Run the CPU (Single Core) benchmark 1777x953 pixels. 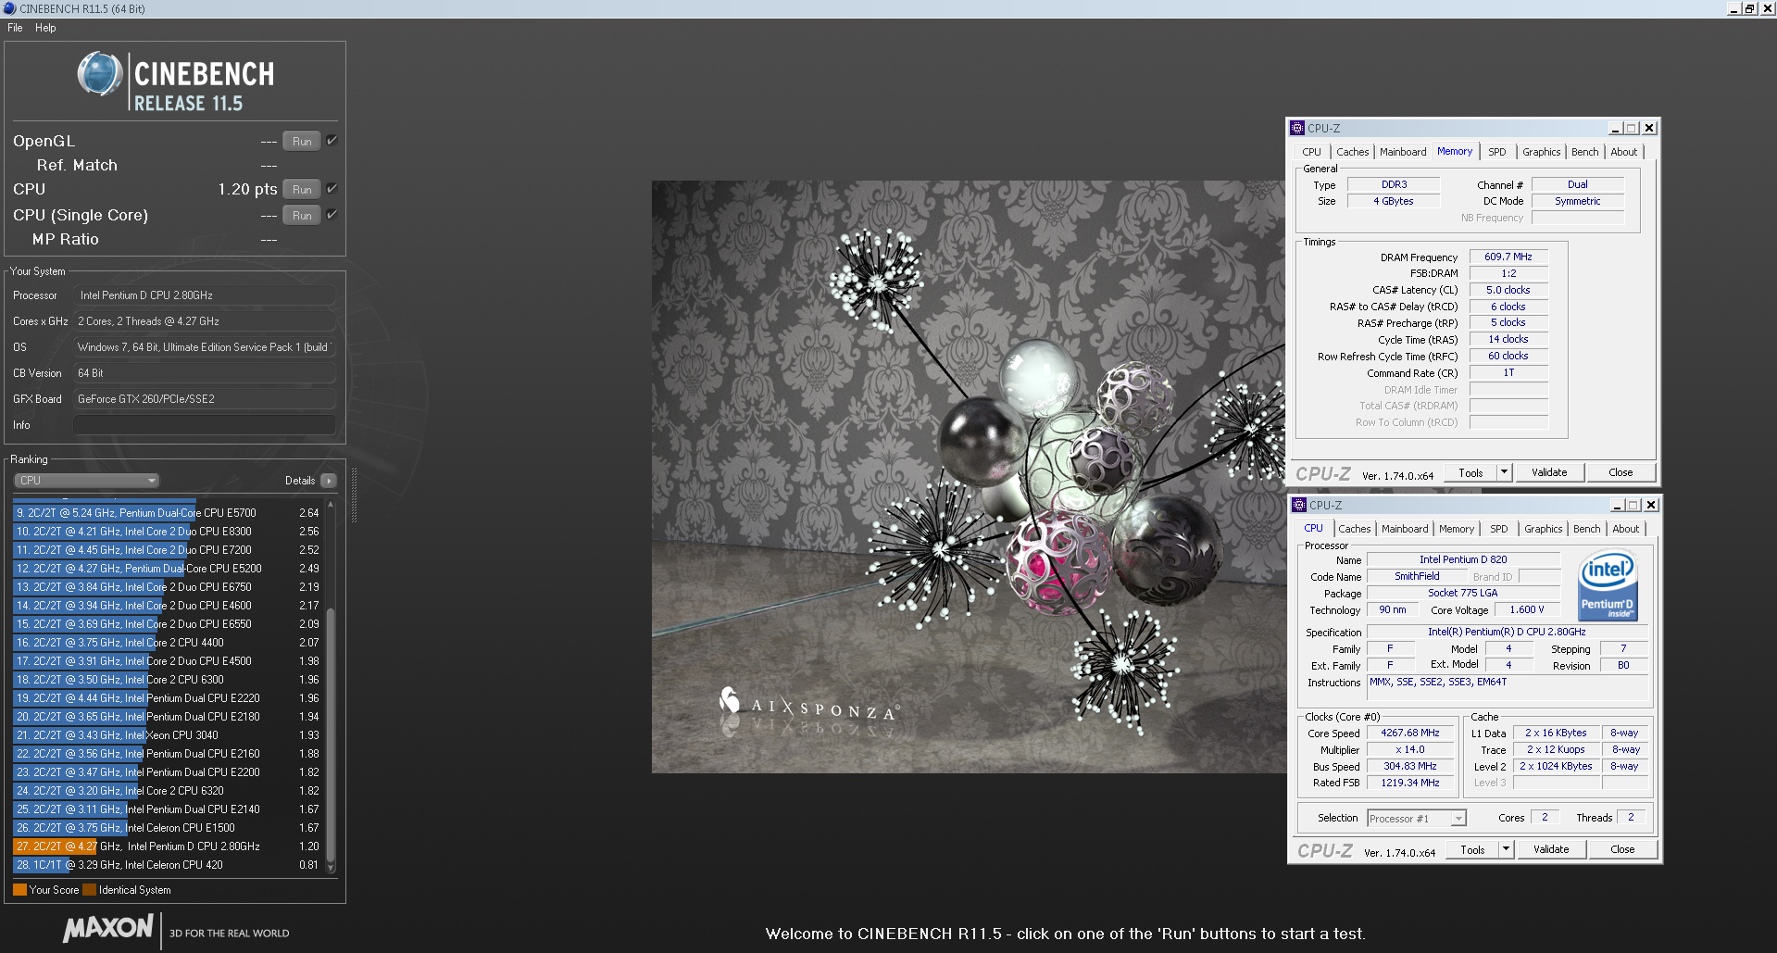pyautogui.click(x=302, y=216)
